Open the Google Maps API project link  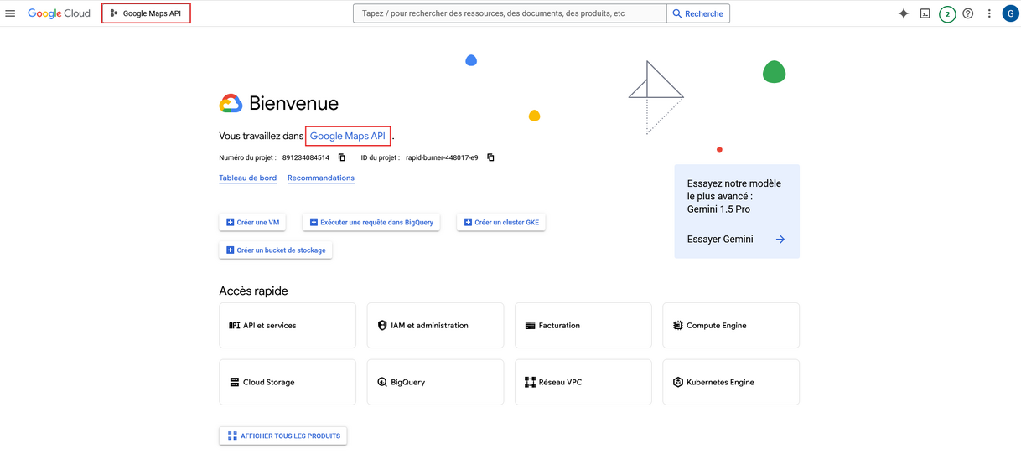pos(348,136)
